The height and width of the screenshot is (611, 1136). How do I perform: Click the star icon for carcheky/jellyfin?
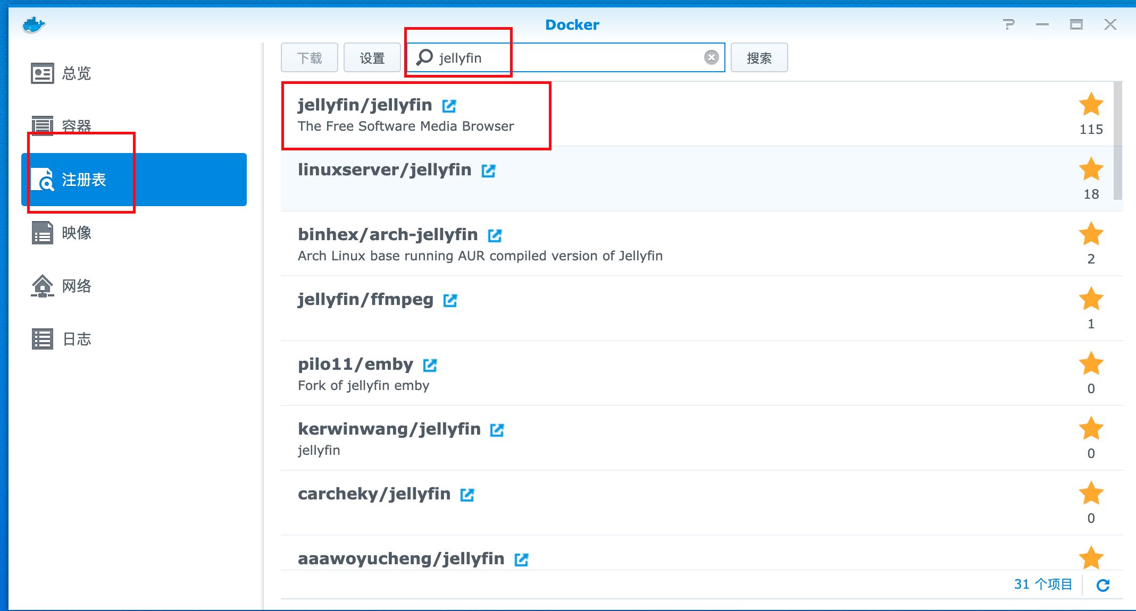[x=1091, y=493]
